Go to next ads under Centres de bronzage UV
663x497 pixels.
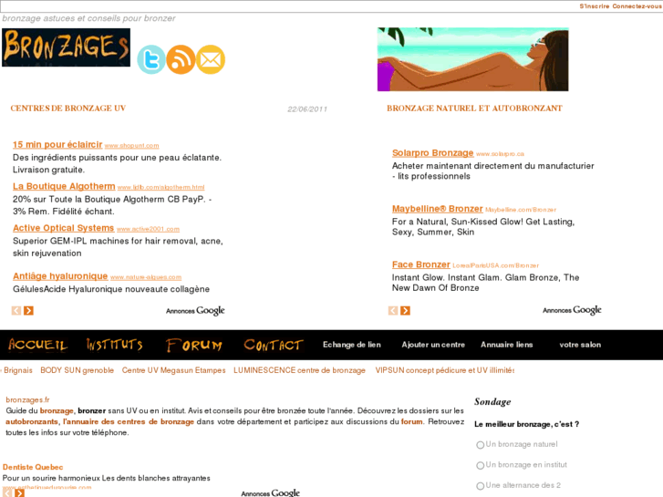coord(28,310)
